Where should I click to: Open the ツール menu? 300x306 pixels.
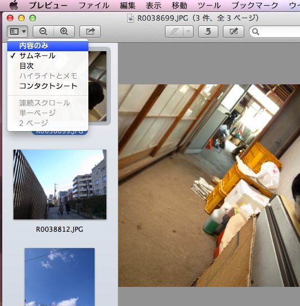coord(209,5)
